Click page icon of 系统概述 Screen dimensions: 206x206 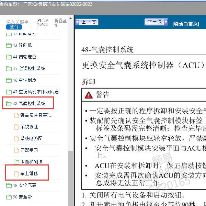click(x=16, y=127)
